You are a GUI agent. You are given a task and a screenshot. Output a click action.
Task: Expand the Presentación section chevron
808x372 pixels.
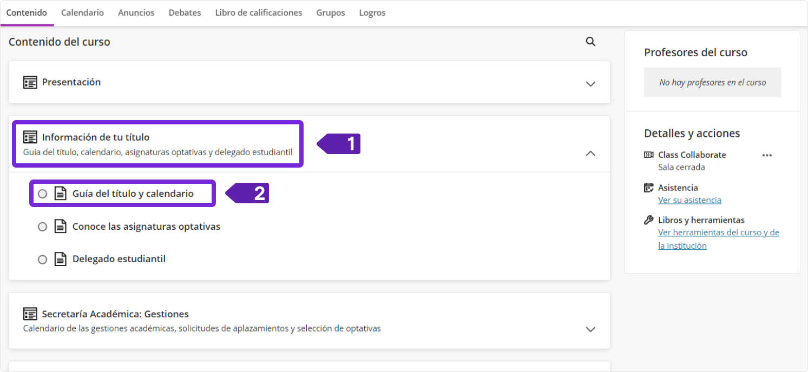click(590, 84)
